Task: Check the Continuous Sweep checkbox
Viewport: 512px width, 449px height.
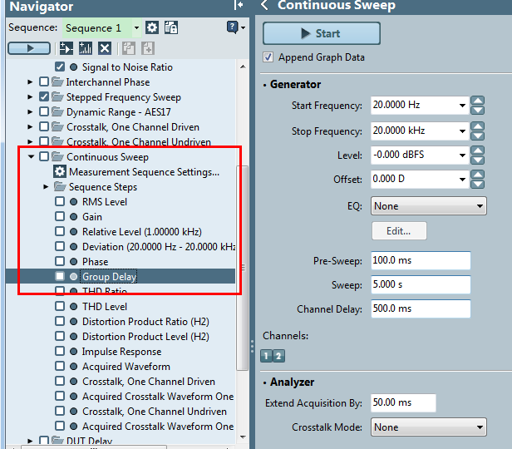Action: tap(44, 156)
